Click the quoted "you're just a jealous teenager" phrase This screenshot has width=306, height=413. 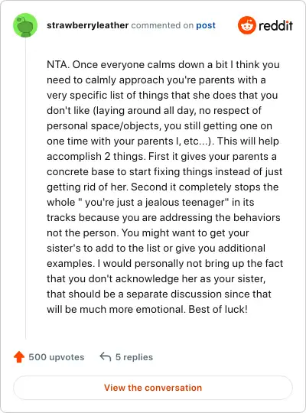pyautogui.click(x=154, y=202)
